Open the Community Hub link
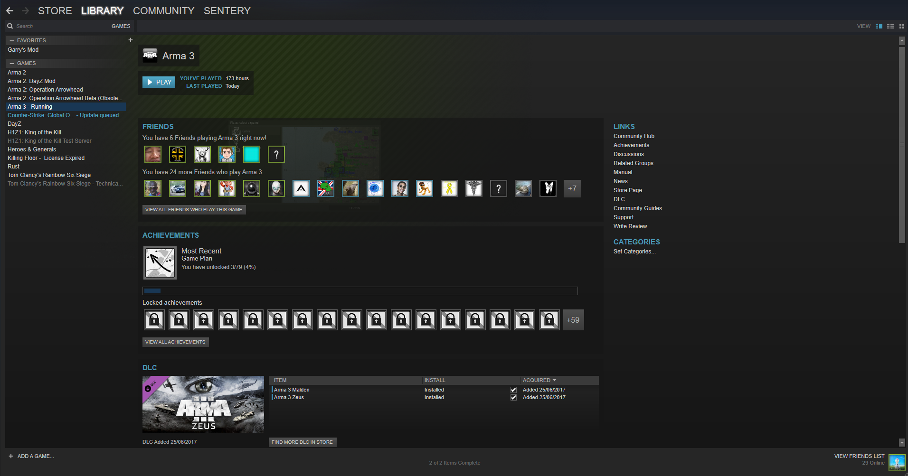908x476 pixels. (634, 136)
